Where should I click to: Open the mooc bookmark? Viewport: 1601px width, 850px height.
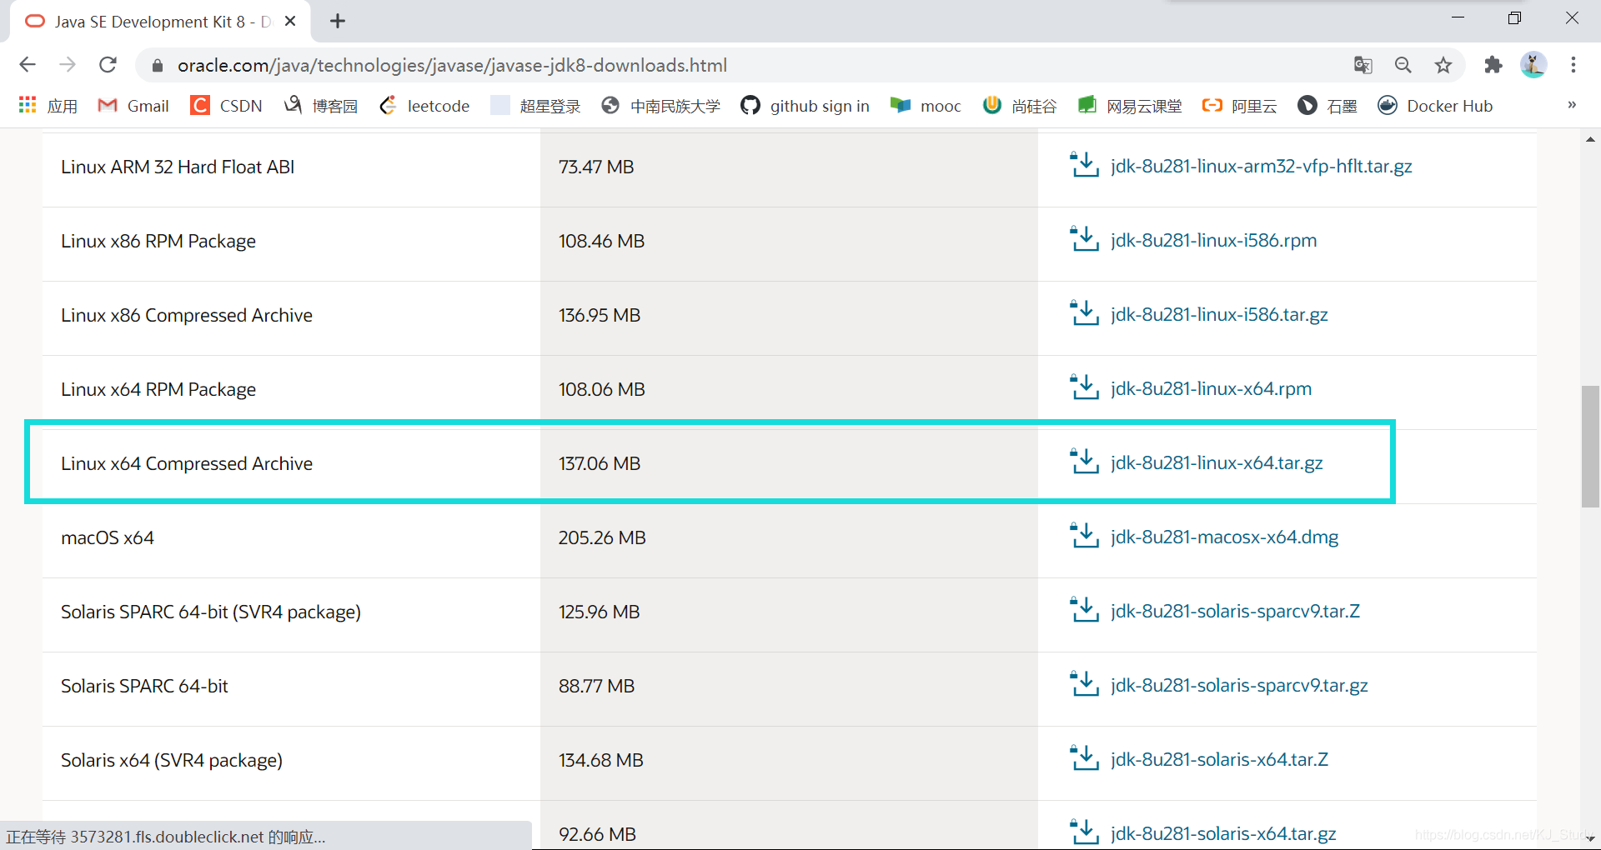pyautogui.click(x=926, y=106)
